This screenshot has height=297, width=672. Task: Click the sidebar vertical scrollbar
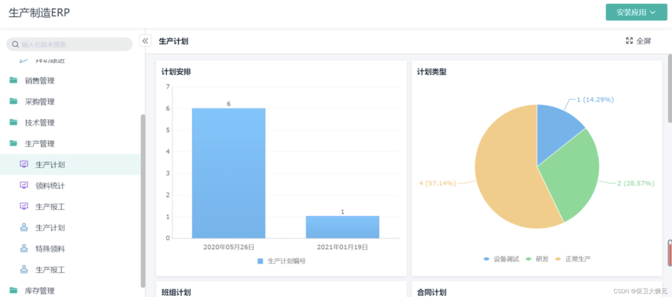tap(143, 201)
